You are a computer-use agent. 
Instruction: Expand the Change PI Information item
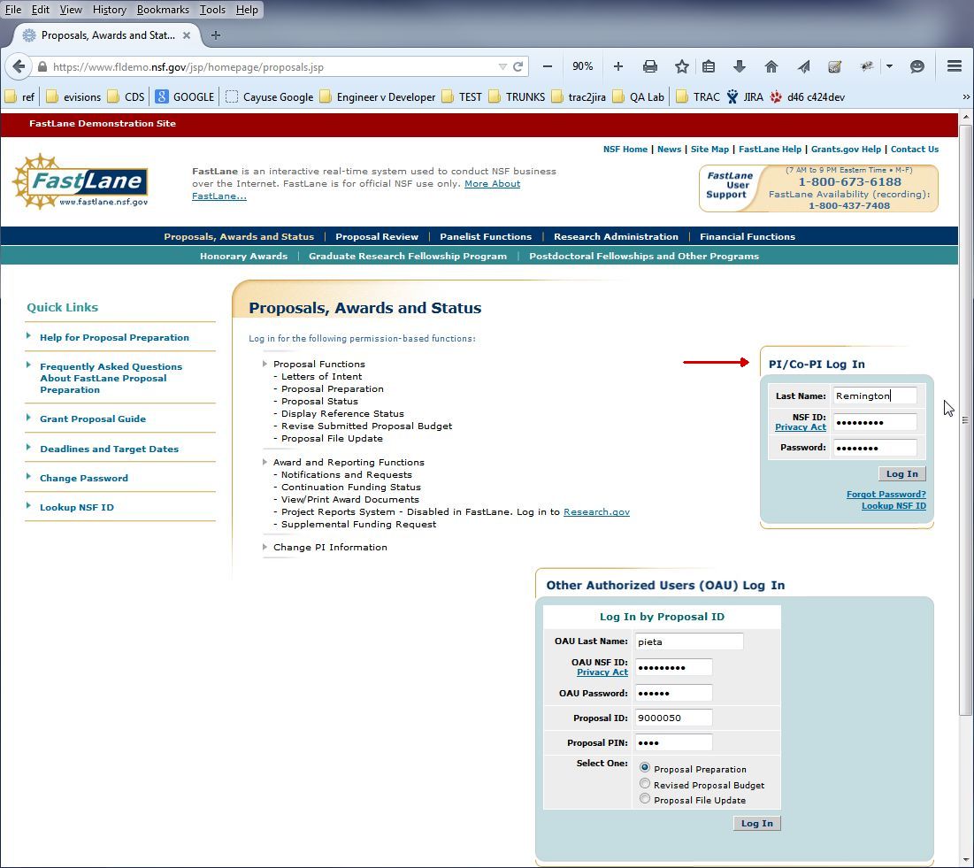265,548
